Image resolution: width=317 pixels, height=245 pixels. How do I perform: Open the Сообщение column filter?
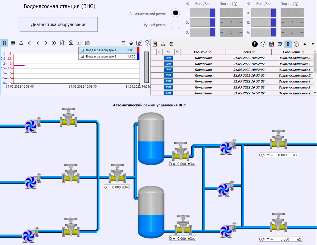click(x=303, y=52)
